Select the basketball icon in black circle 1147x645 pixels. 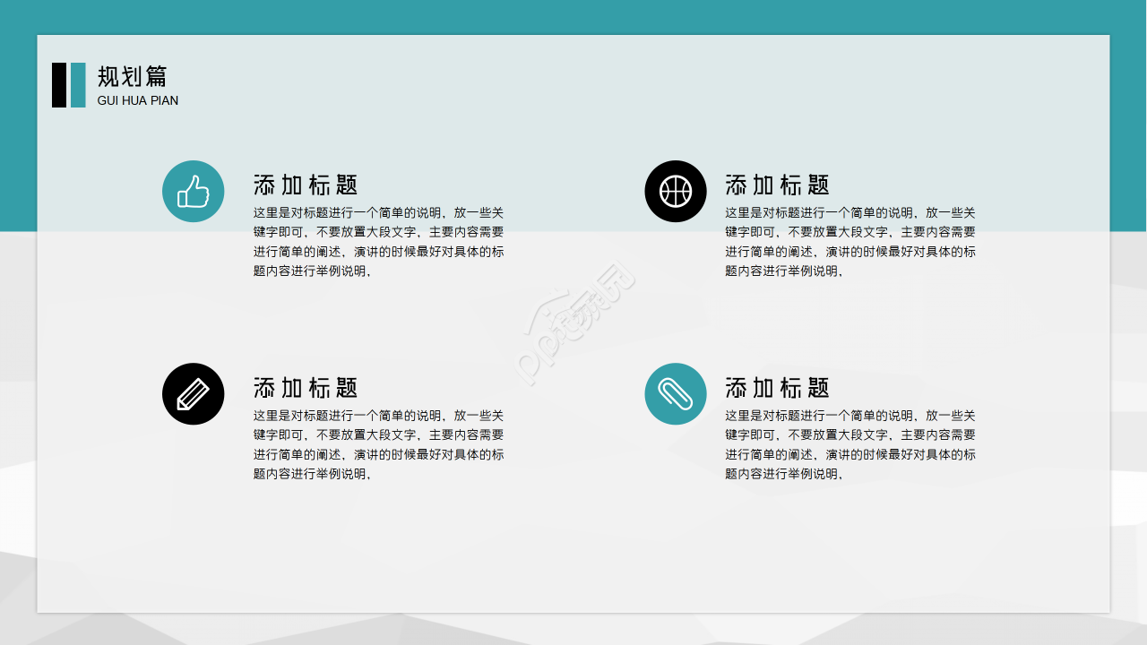pyautogui.click(x=676, y=191)
